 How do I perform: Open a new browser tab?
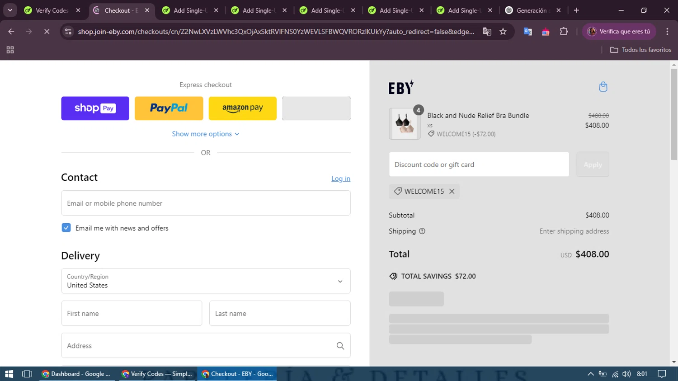pyautogui.click(x=576, y=10)
